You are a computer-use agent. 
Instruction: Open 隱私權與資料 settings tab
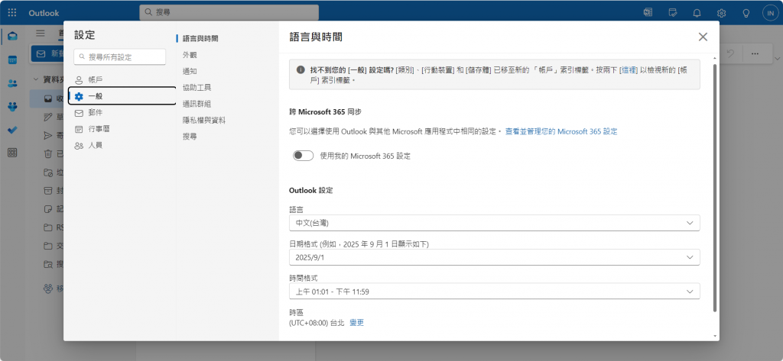click(x=203, y=120)
